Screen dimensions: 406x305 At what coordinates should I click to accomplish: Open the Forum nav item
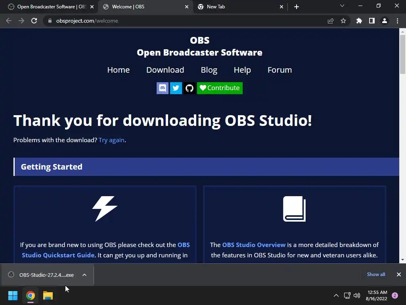click(280, 70)
